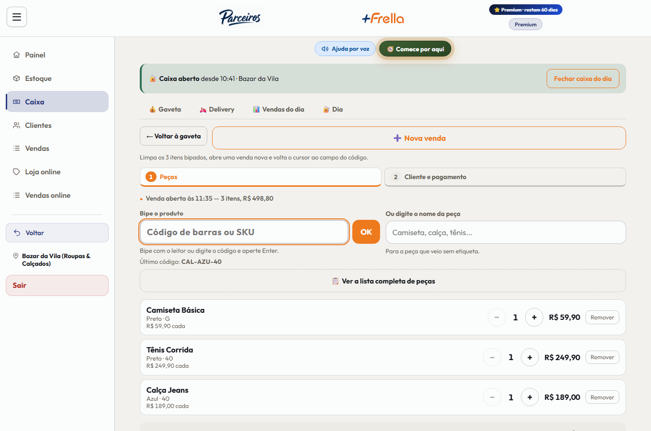Image resolution: width=651 pixels, height=431 pixels.
Task: Select step 1 Peças
Action: pos(260,177)
